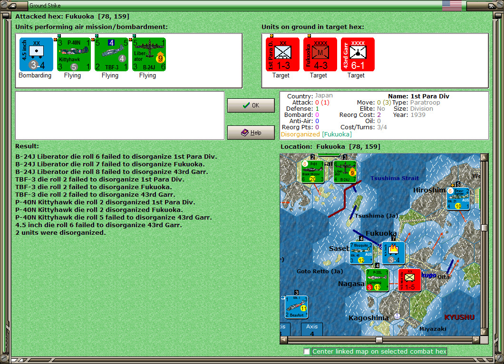Click the map vertical scrollbar down arrow
Image resolution: width=504 pixels, height=364 pixels.
point(484,332)
